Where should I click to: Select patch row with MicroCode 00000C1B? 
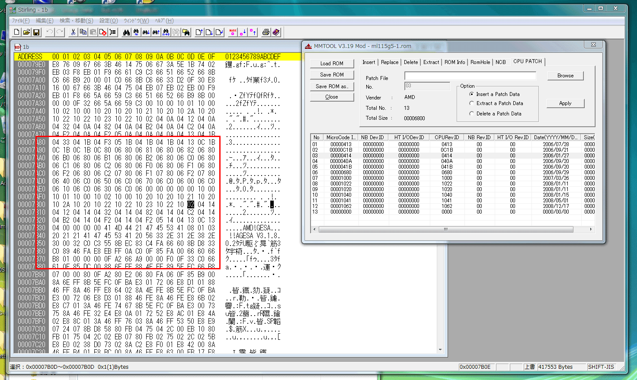point(453,150)
